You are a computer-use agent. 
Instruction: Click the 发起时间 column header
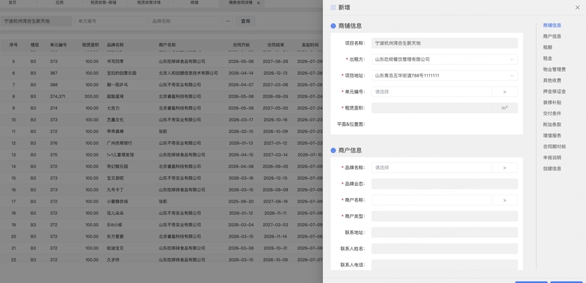(310, 45)
